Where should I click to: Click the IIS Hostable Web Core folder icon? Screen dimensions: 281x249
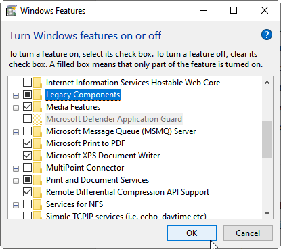[x=37, y=83]
